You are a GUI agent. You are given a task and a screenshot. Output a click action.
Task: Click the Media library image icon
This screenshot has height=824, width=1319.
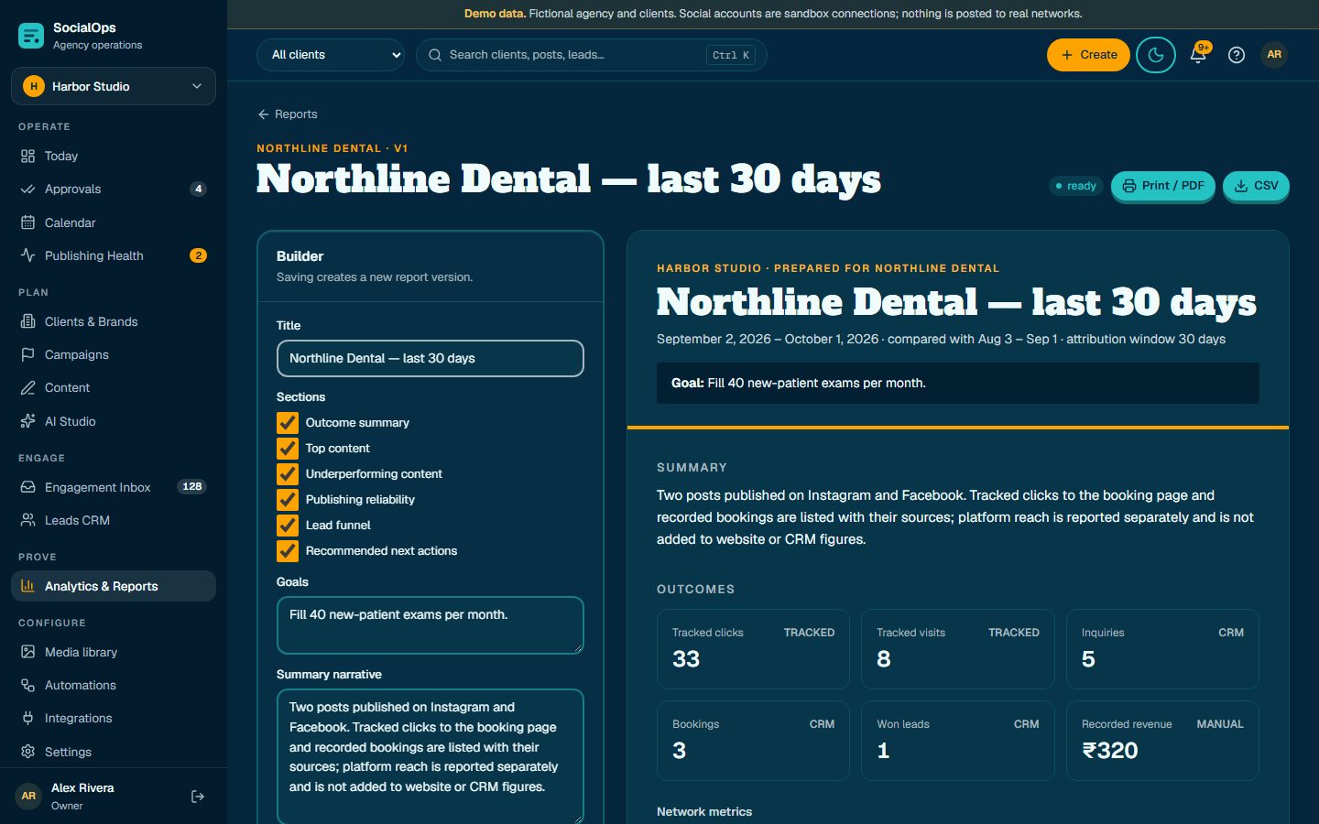pyautogui.click(x=28, y=652)
